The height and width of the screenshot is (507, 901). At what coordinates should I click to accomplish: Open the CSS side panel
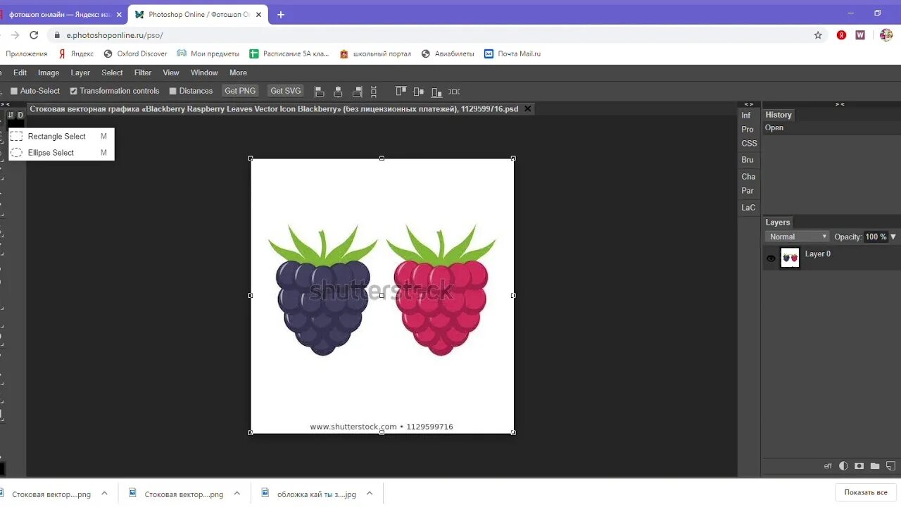pos(749,144)
